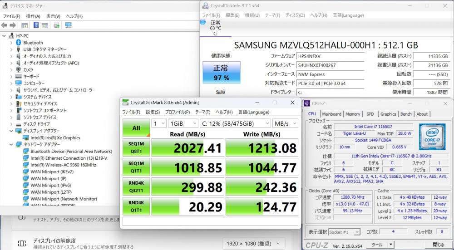454x250 pixels.
Task: Click the システム デバイス icon in the tree
Action: pos(19,97)
